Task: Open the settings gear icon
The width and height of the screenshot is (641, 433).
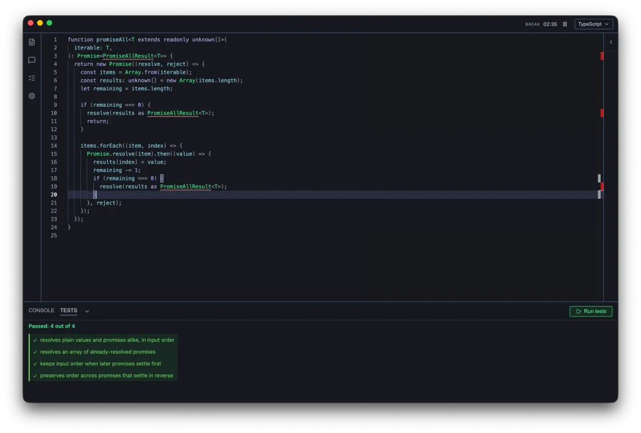Action: [32, 96]
